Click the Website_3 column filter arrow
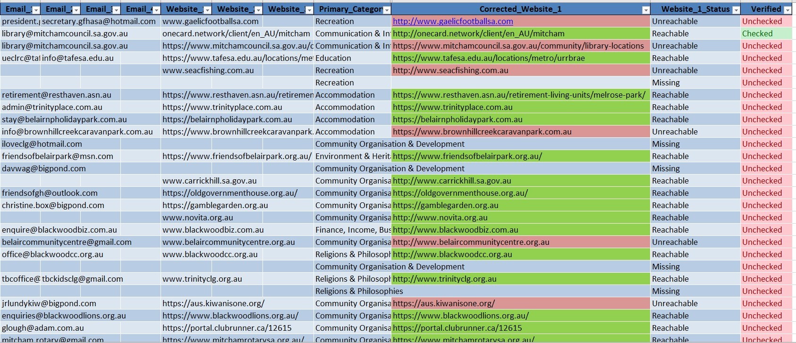Screen dimensions: 796x343 click(x=309, y=9)
